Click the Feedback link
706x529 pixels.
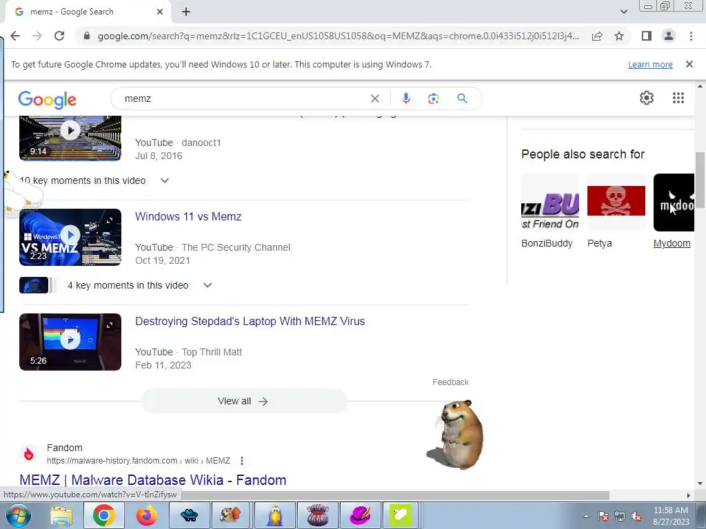click(x=450, y=382)
